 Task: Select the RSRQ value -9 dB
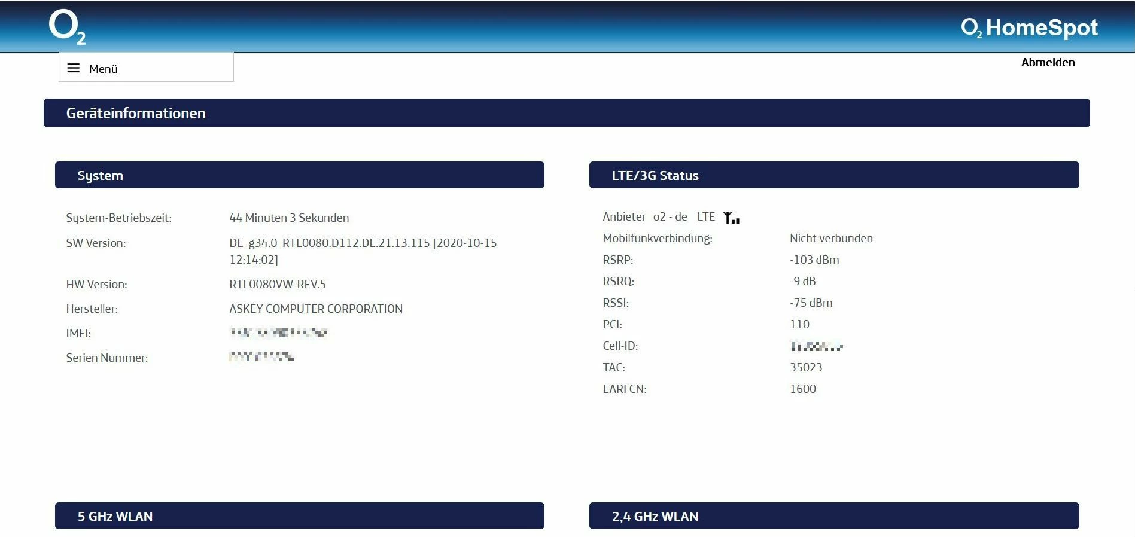point(803,281)
